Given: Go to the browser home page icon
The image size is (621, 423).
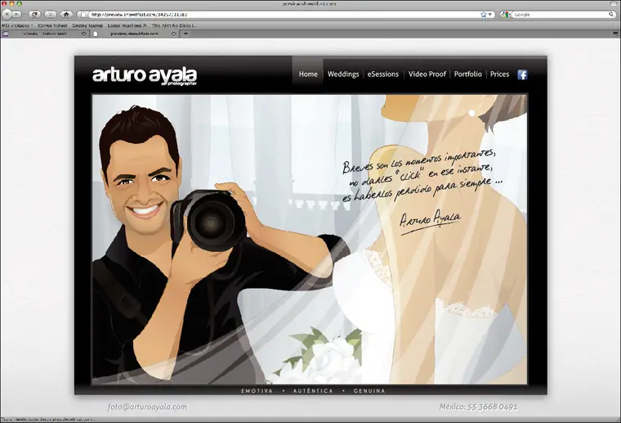Looking at the screenshot, I should (x=66, y=14).
